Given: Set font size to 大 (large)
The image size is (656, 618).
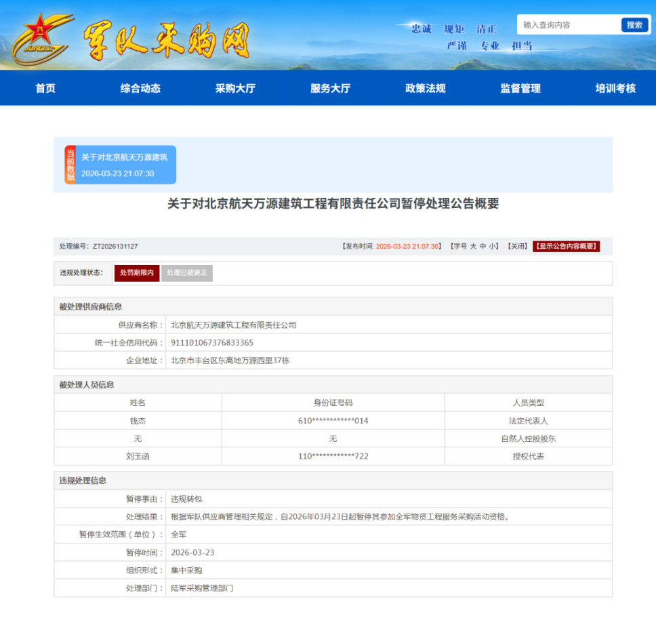Looking at the screenshot, I should tap(473, 247).
